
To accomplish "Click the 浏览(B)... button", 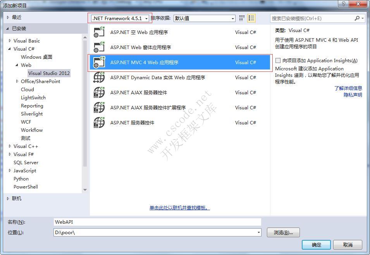I will coord(283,233).
